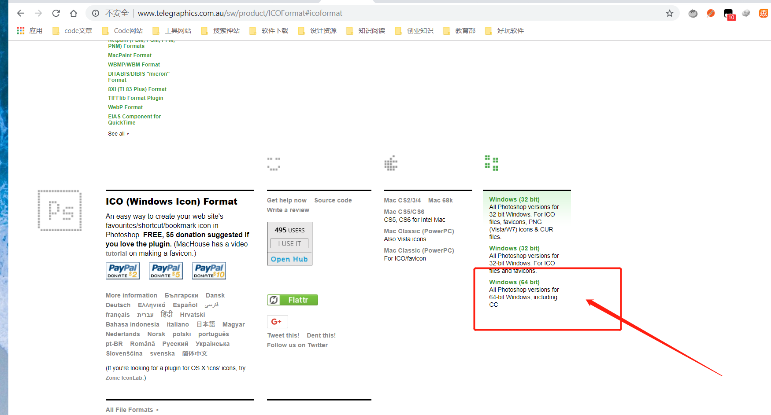
Task: Click the orange extension icon at toolbar's right end
Action: point(764,13)
